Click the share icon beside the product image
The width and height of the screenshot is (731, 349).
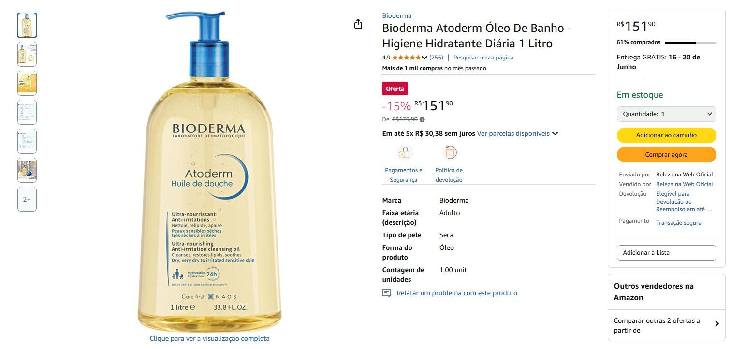click(x=358, y=24)
